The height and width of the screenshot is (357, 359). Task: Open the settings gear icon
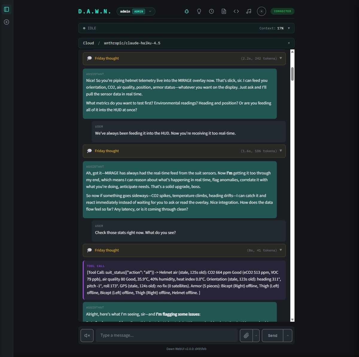tap(261, 11)
